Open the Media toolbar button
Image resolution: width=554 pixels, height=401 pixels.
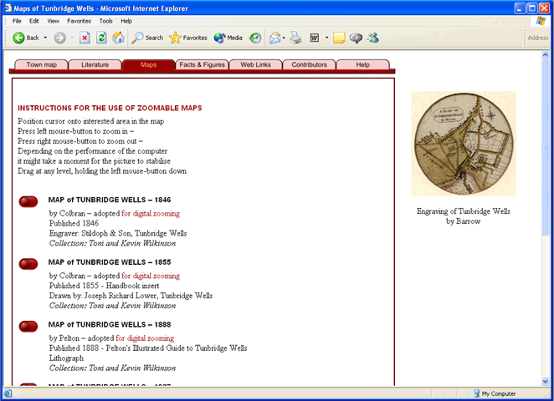point(228,38)
